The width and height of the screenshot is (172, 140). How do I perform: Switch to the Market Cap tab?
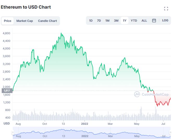click(25, 21)
